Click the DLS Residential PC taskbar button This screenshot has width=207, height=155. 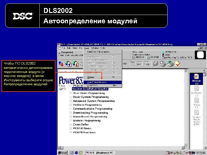click(100, 153)
